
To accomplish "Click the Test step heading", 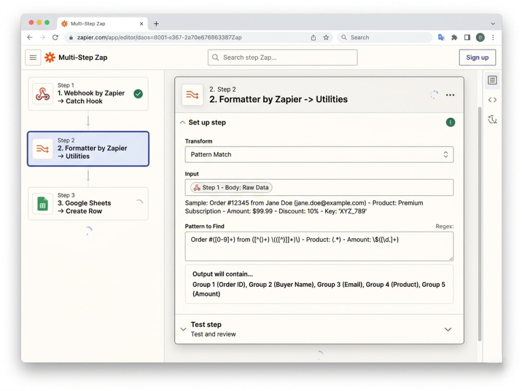I will tap(206, 324).
